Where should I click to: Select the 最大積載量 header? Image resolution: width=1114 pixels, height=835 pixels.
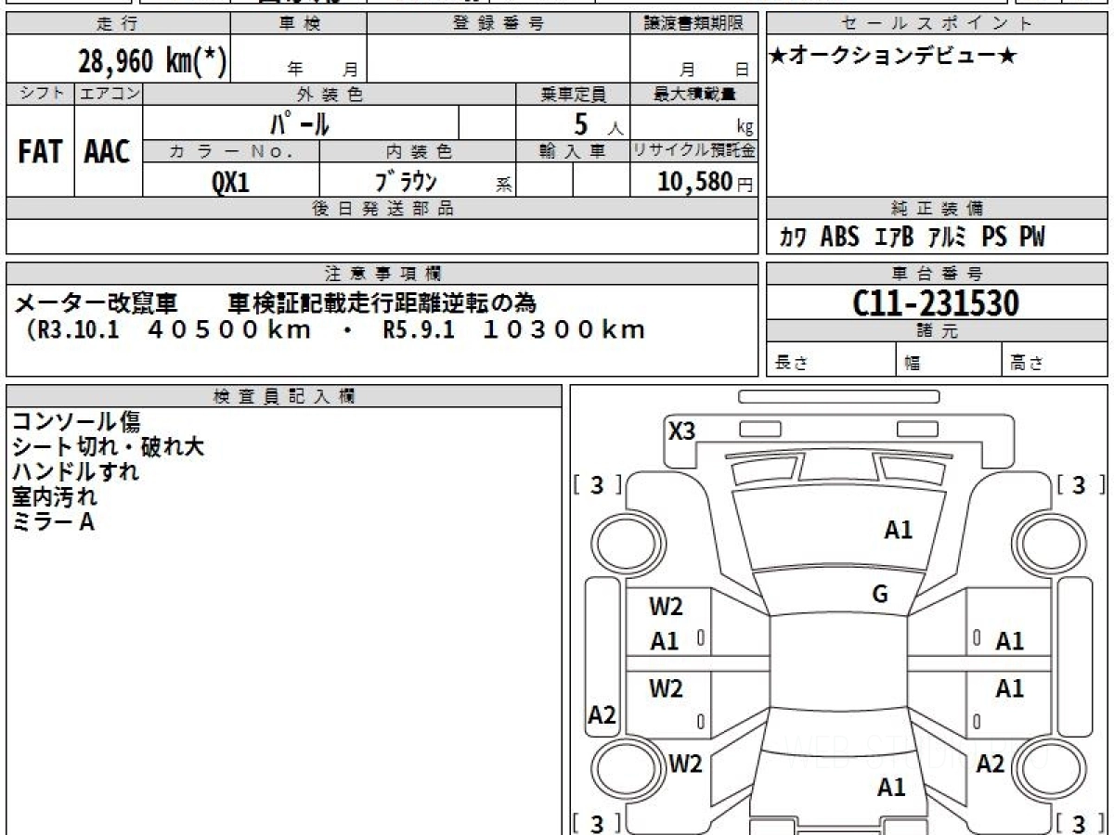click(694, 94)
